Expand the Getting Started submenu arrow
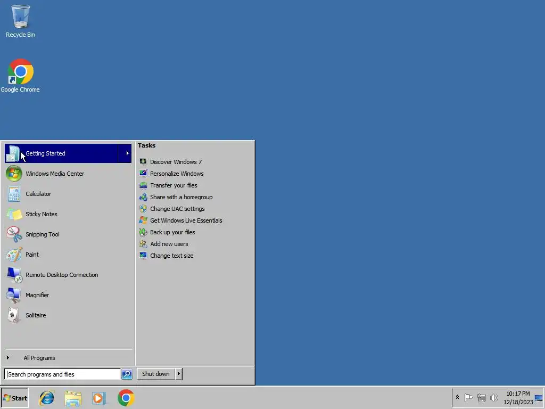This screenshot has height=409, width=545. [128, 153]
